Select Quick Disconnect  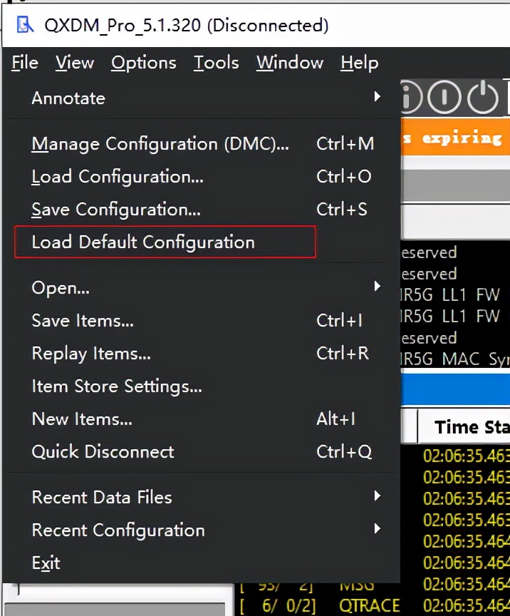(x=102, y=451)
